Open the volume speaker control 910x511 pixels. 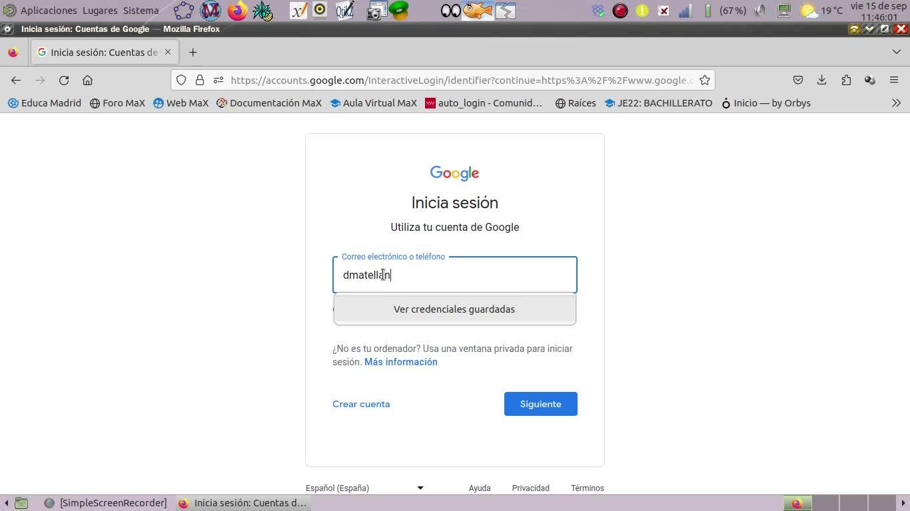pyautogui.click(x=760, y=11)
